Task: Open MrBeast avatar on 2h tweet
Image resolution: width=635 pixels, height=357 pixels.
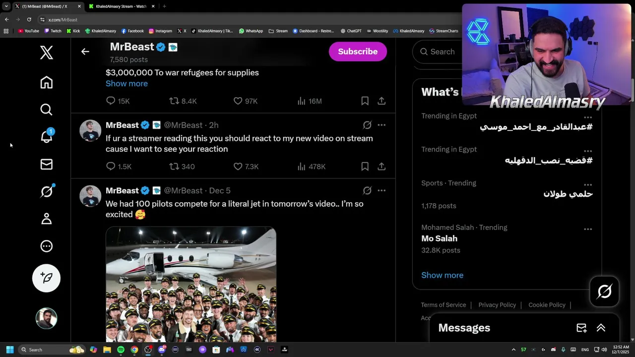Action: tap(90, 130)
